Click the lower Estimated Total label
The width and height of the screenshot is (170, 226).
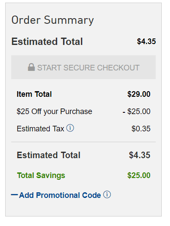(48, 155)
